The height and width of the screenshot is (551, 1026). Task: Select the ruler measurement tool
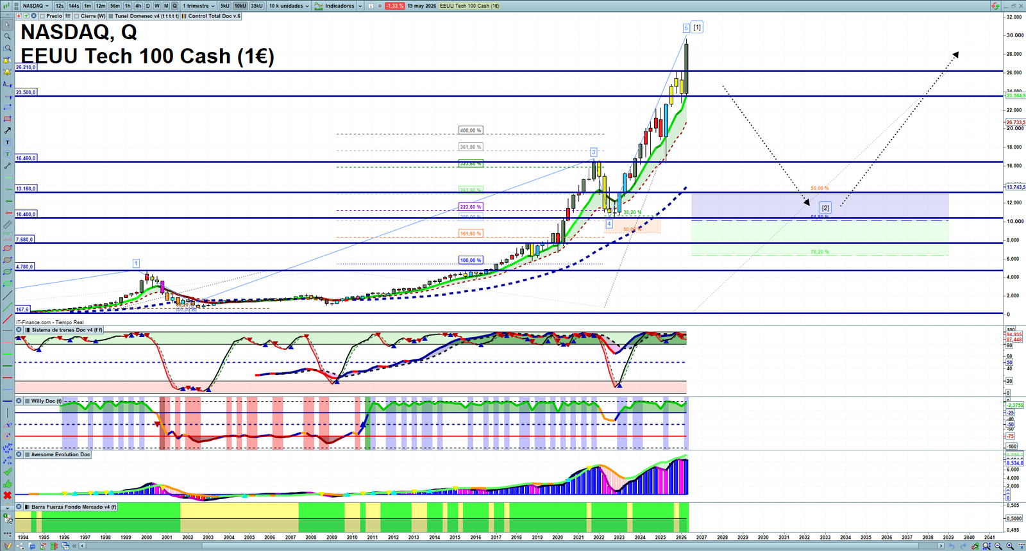tap(7, 224)
